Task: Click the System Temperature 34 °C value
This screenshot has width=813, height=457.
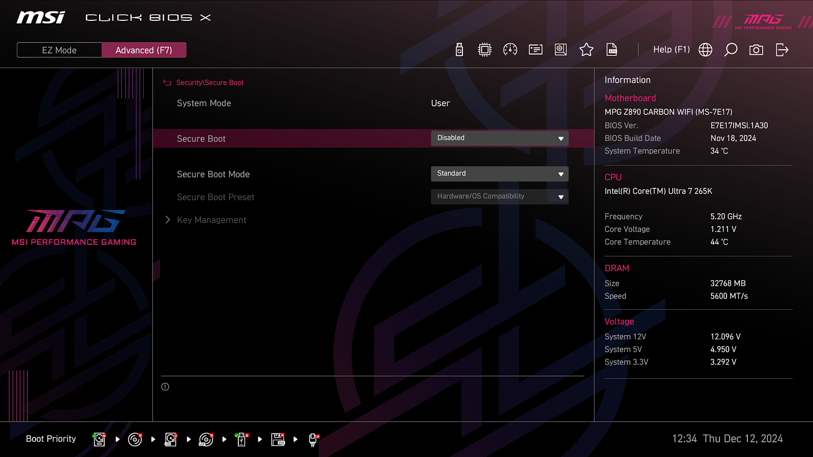Action: [x=719, y=151]
